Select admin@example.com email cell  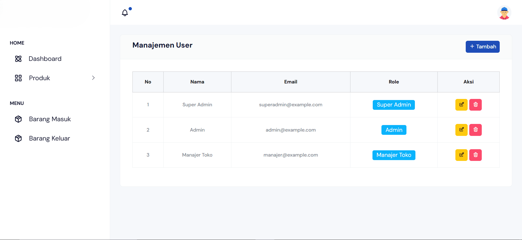tap(291, 130)
